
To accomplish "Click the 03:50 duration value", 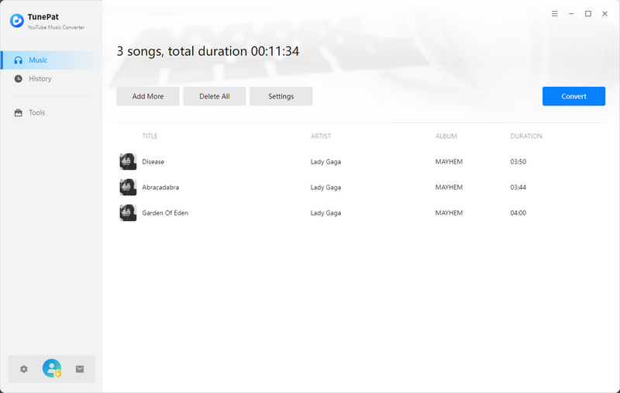I will click(518, 162).
